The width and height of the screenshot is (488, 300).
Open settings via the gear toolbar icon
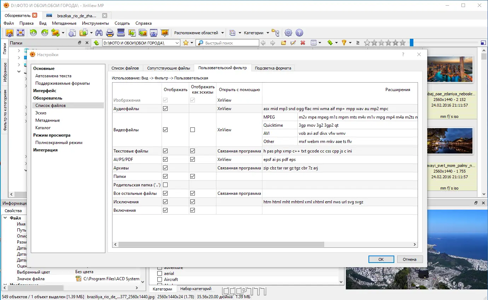pos(288,33)
